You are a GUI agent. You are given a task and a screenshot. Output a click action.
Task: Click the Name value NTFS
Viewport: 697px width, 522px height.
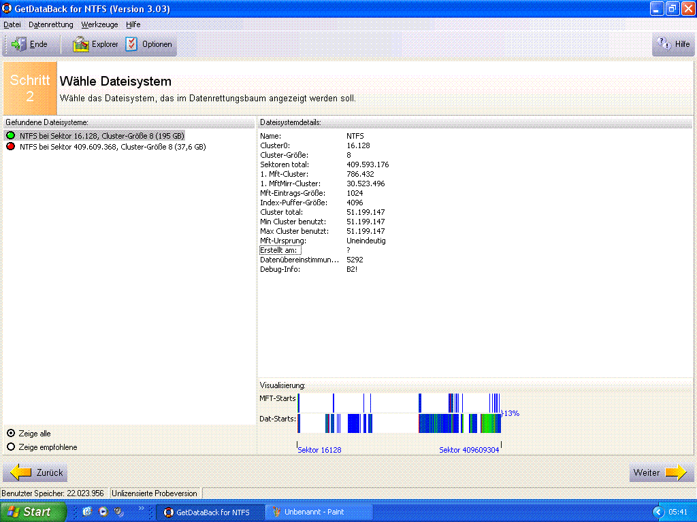click(355, 136)
